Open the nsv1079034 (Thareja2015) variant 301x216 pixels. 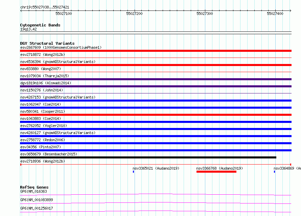(x=45, y=76)
